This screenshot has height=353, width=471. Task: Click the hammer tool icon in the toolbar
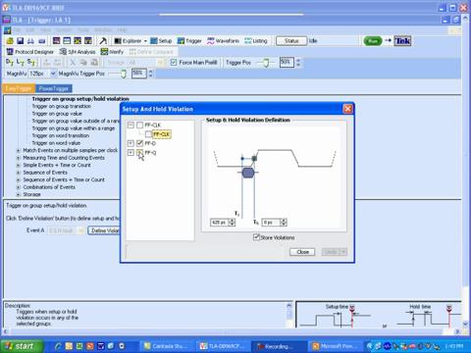point(103,41)
